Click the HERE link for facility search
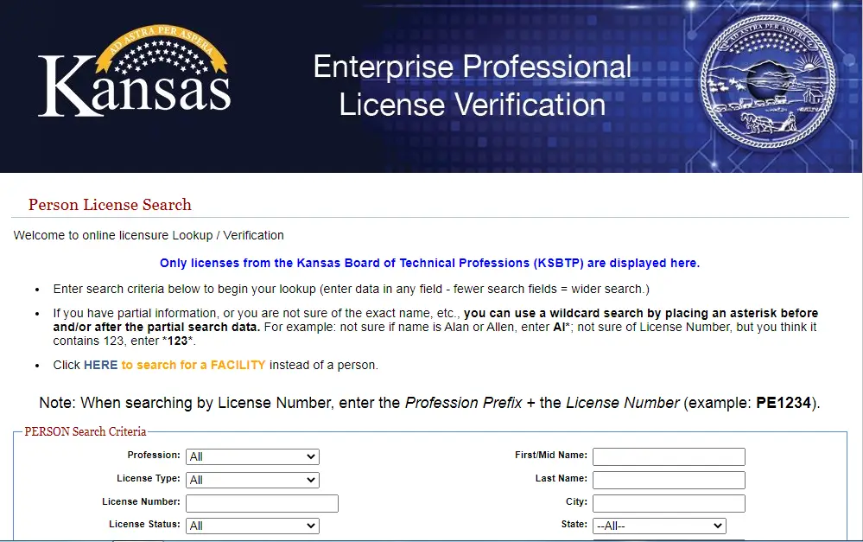The image size is (863, 542). click(100, 365)
